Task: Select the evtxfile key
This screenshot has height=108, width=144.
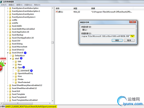Action: point(15,23)
